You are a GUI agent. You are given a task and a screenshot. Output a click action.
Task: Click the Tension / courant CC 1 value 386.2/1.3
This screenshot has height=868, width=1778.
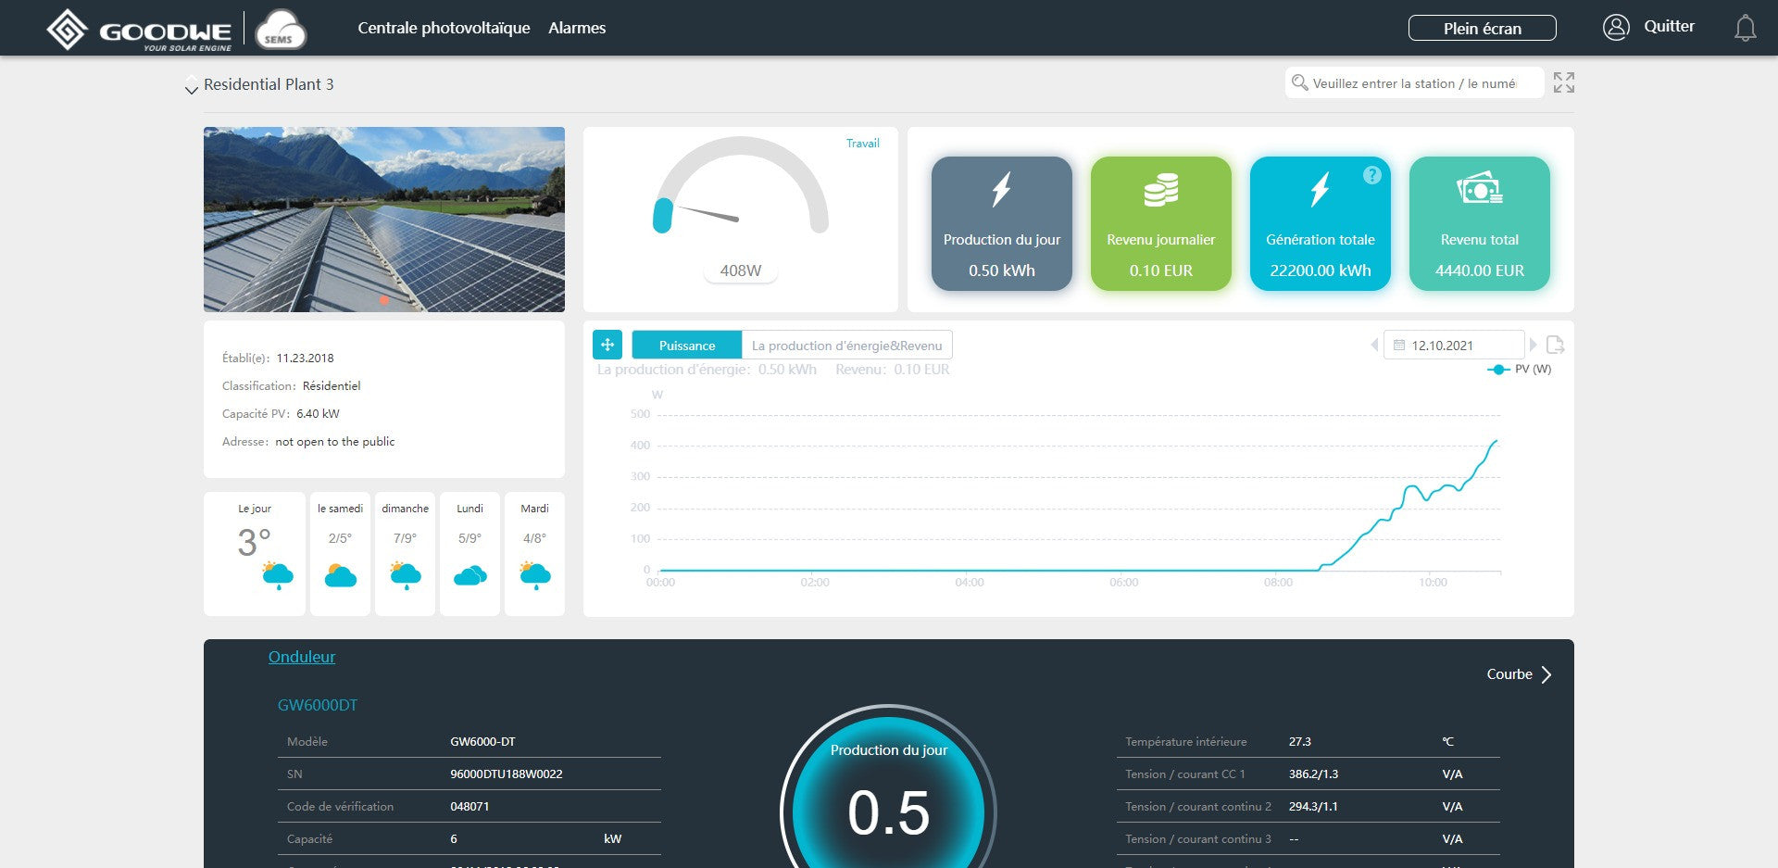click(x=1313, y=774)
